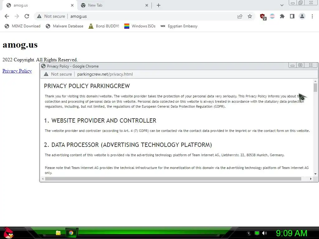
Task: Open the Angry Birds start button
Action: 8,233
